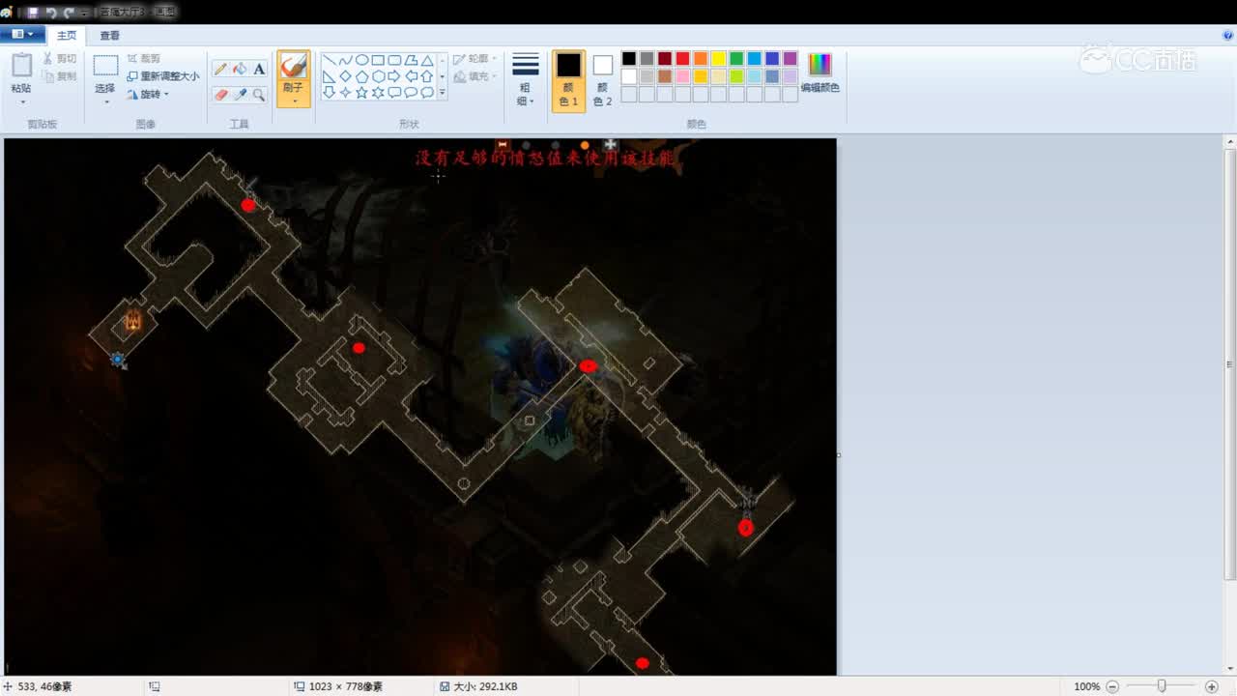Open the Fill (填充) dropdown
The image size is (1237, 696).
pos(475,76)
